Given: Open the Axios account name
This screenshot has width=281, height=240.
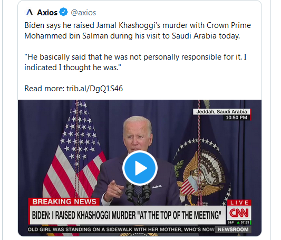Looking at the screenshot, I should 47,12.
